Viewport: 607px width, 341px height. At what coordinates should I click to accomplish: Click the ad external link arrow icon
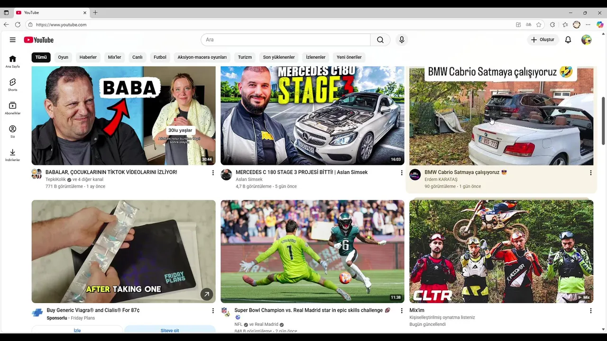pyautogui.click(x=206, y=294)
